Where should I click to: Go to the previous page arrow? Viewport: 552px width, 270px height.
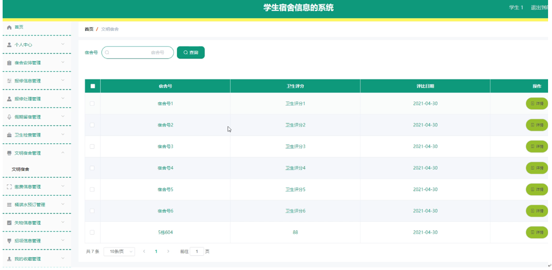[x=144, y=252]
